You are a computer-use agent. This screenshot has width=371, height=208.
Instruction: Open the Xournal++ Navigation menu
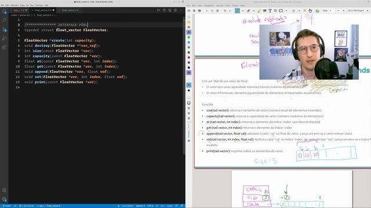(209, 5)
